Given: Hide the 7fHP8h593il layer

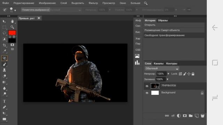Looking at the screenshot, I should pyautogui.click(x=147, y=86).
